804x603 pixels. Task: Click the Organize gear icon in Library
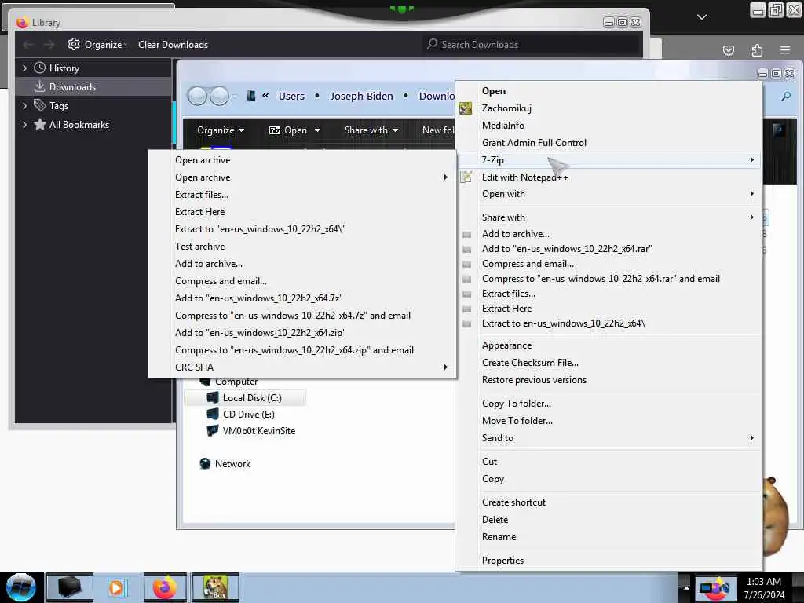click(74, 44)
